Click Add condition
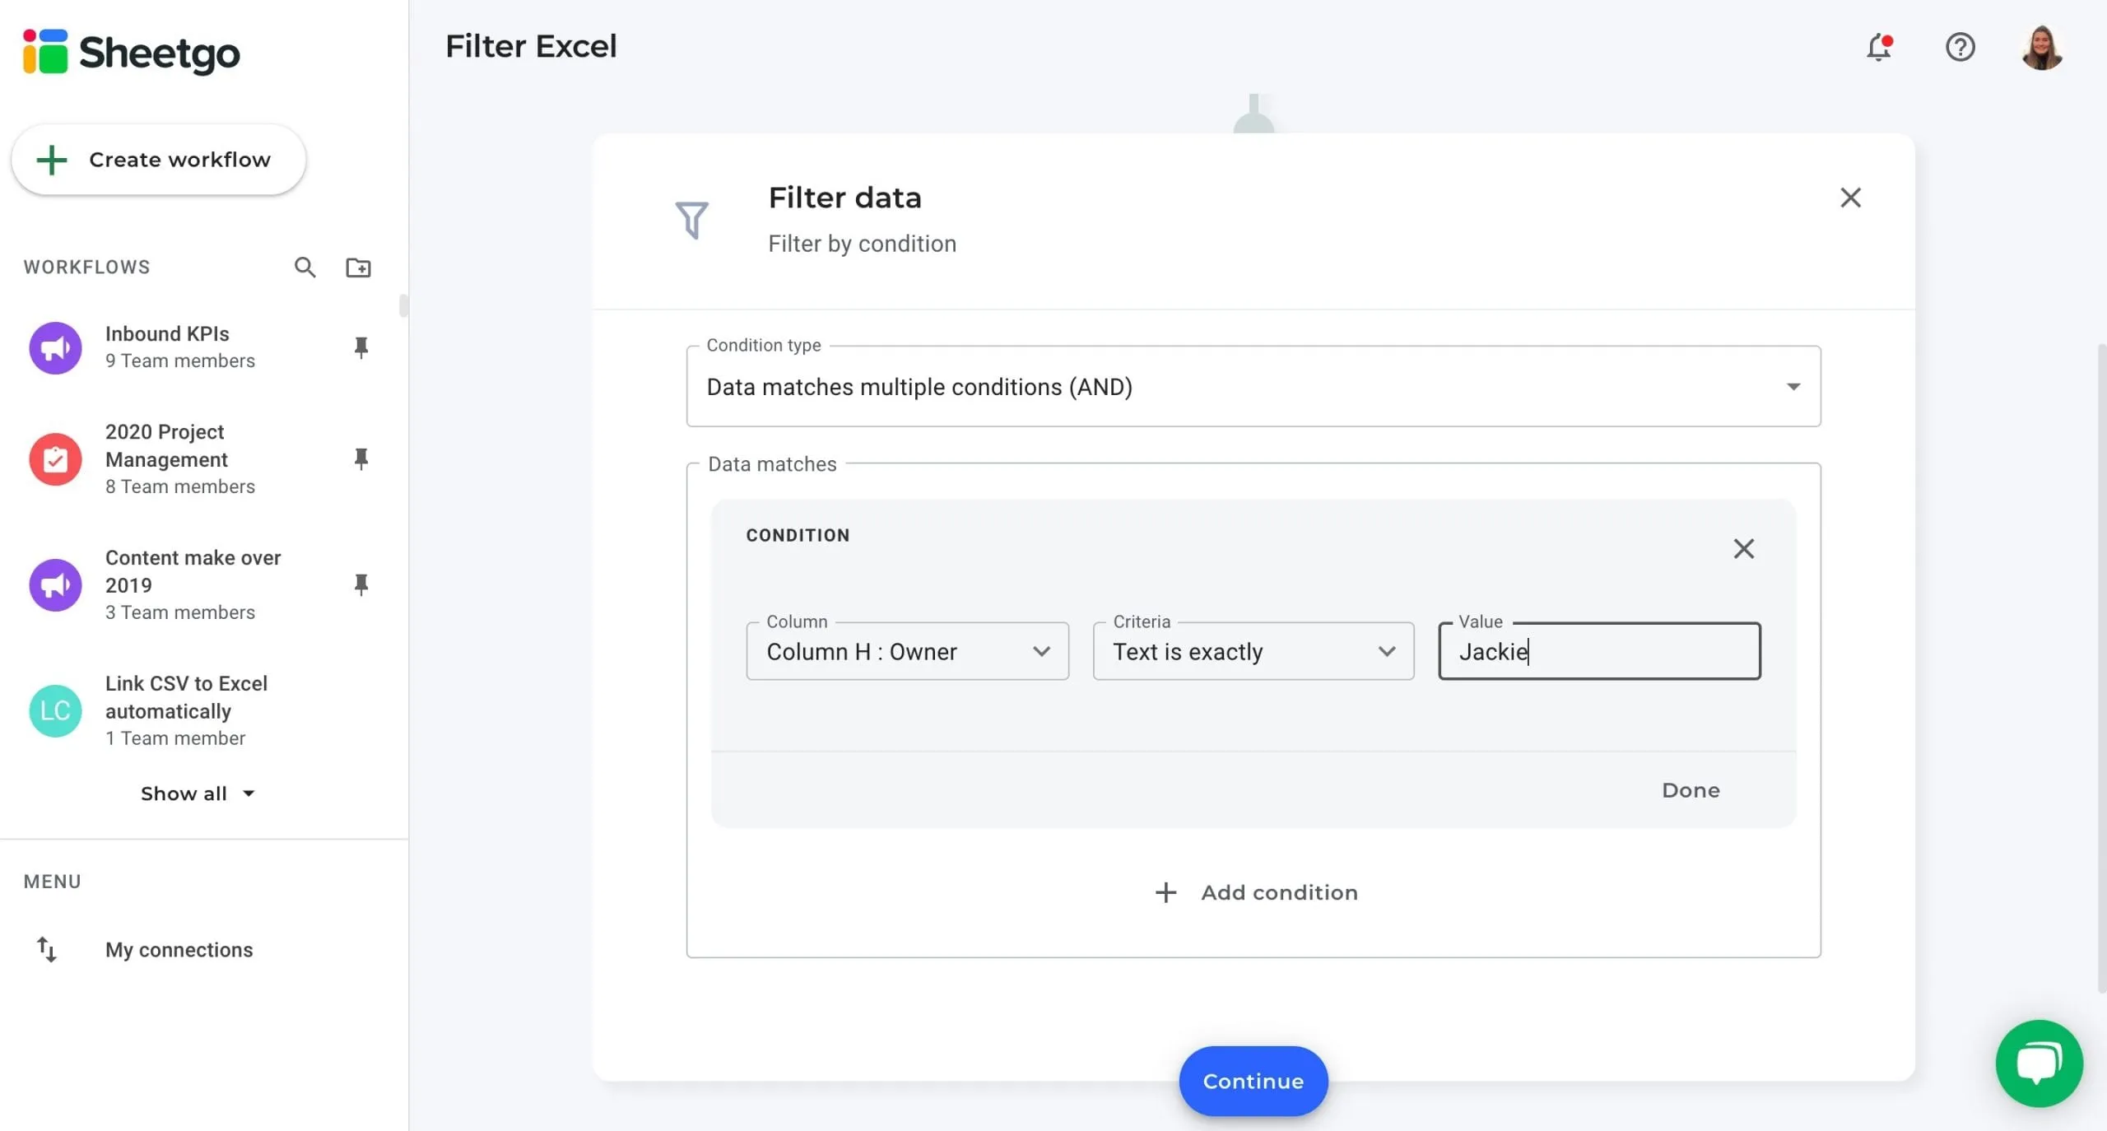The image size is (2107, 1131). click(1255, 892)
